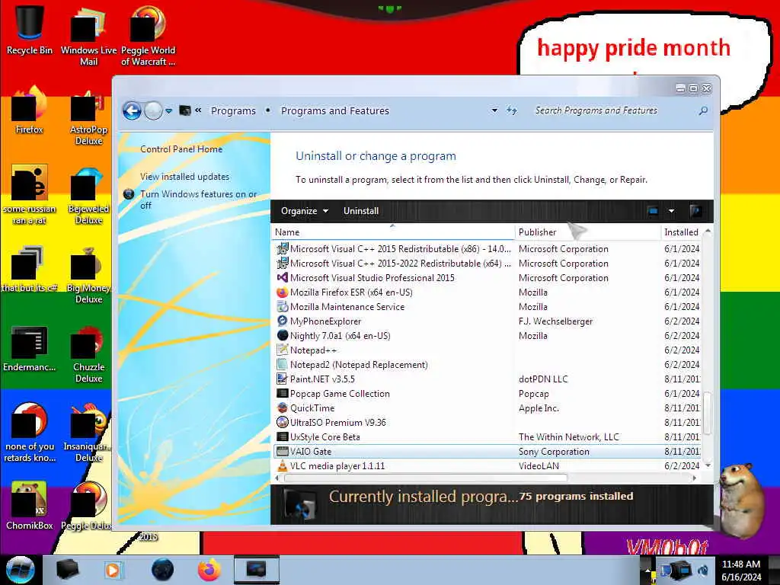Screen dimensions: 780x585
Task: Select MyPhoneExplorer list icon
Action: [282, 321]
